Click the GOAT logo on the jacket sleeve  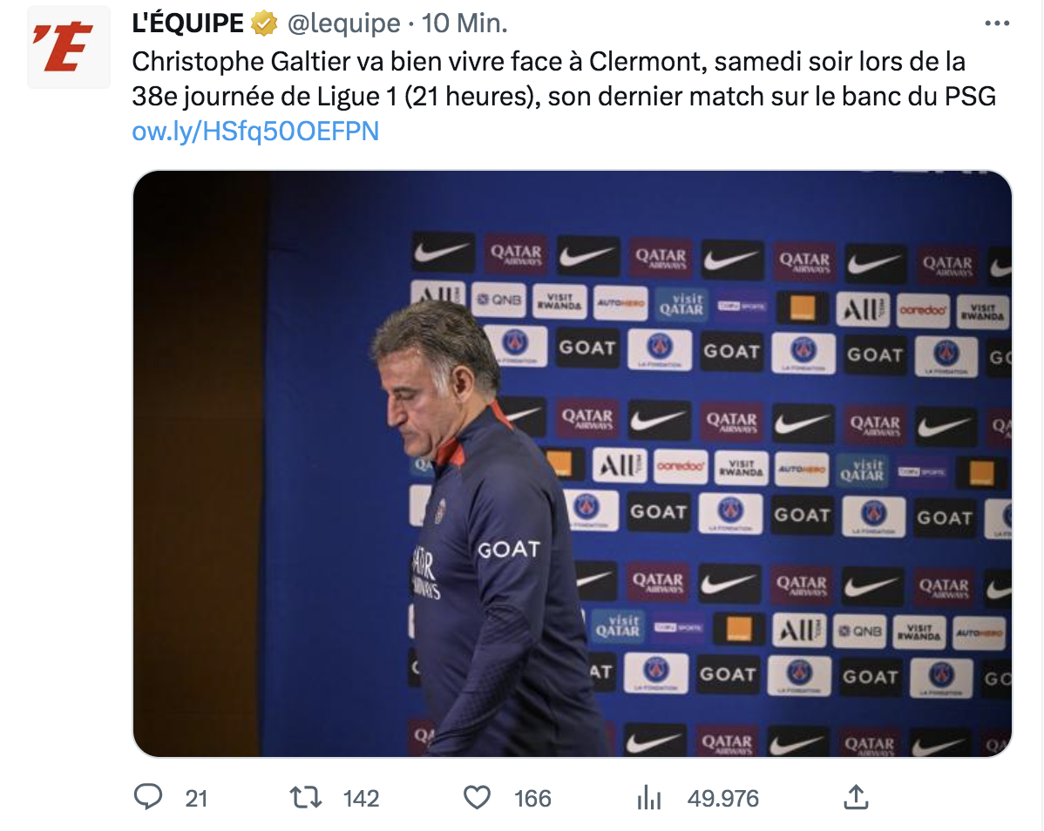[509, 550]
